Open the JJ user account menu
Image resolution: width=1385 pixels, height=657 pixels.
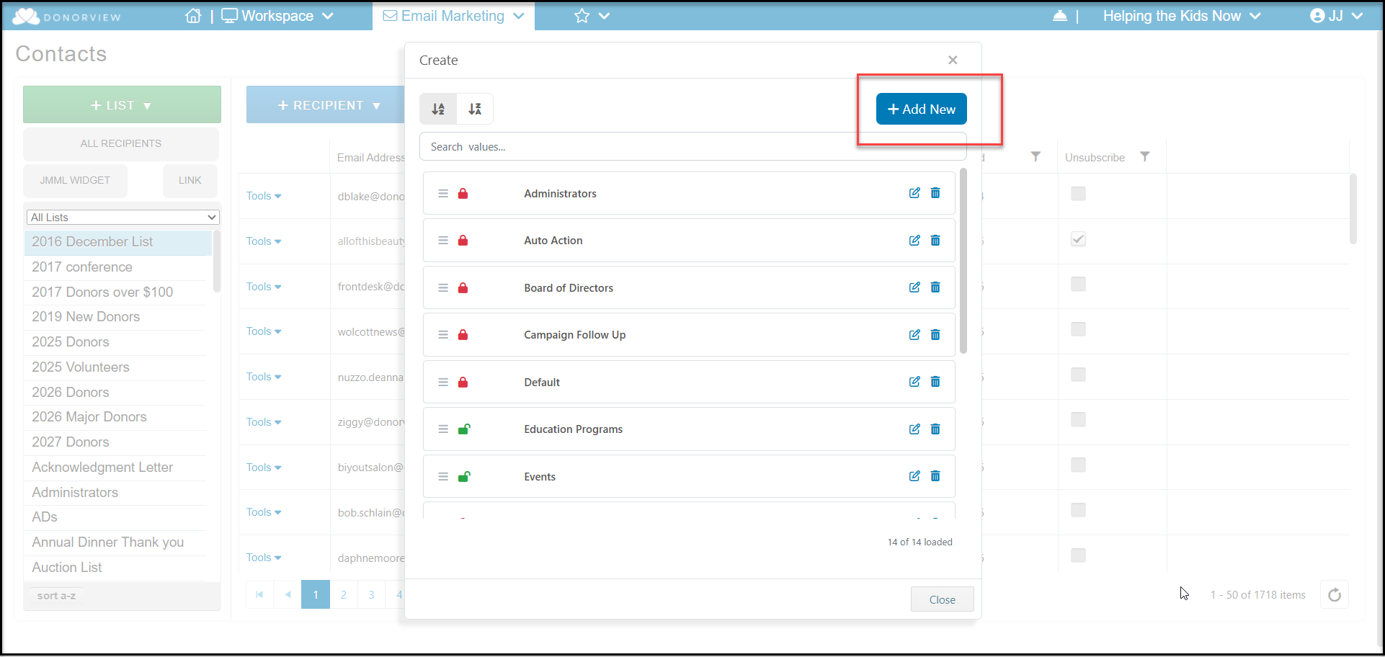coord(1336,16)
